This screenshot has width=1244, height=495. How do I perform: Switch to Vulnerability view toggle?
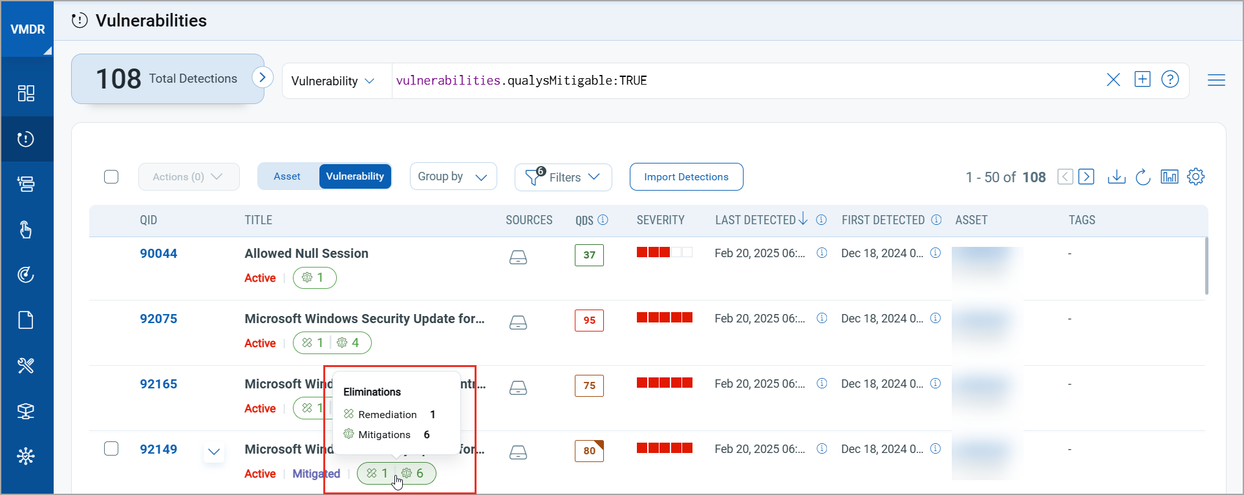click(355, 176)
